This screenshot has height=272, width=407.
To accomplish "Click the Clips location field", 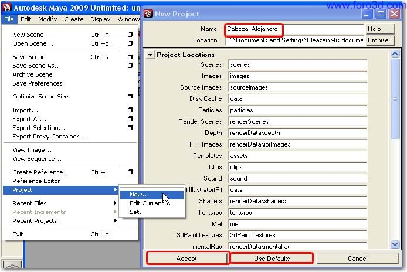I will click(297, 167).
